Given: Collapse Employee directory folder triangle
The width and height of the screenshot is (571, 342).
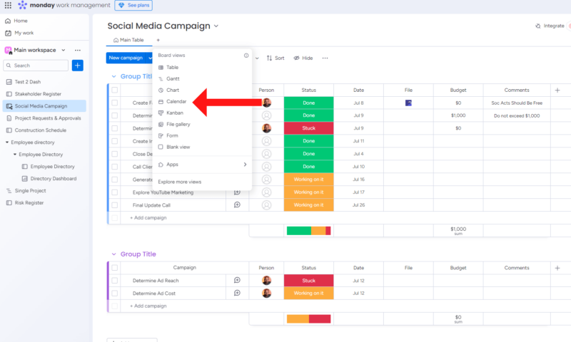Looking at the screenshot, I should [x=7, y=142].
